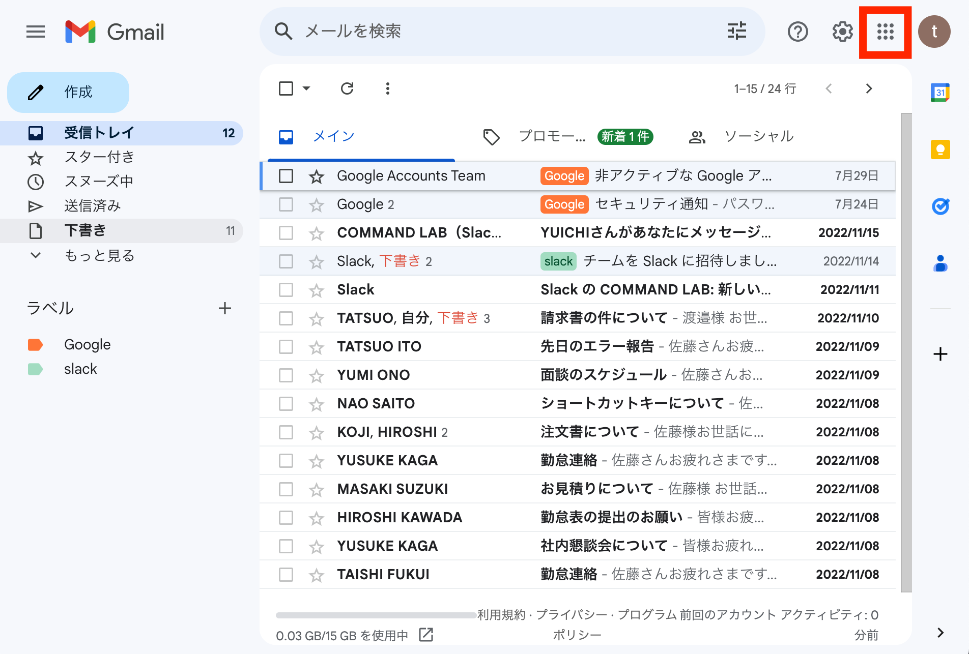
Task: Click the メールを検索 search field
Action: click(512, 32)
